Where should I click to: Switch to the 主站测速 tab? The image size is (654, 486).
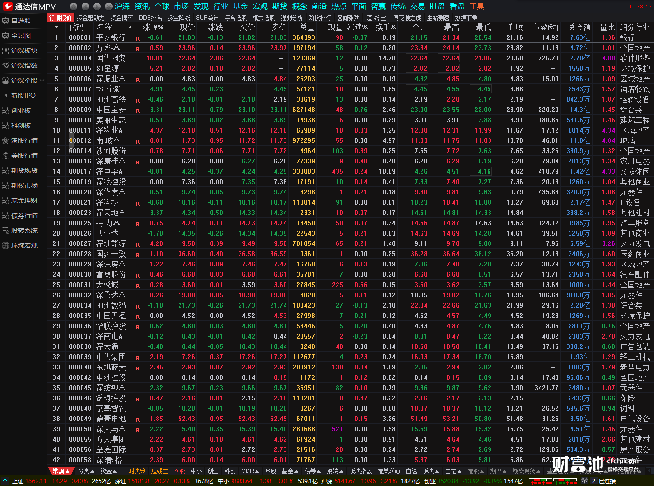click(438, 18)
